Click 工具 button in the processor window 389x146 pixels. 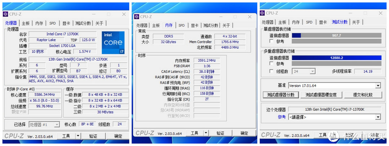click(x=66, y=136)
